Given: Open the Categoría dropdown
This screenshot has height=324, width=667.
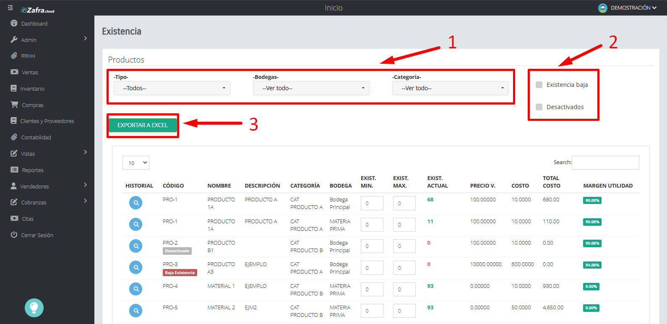Looking at the screenshot, I should 451,88.
